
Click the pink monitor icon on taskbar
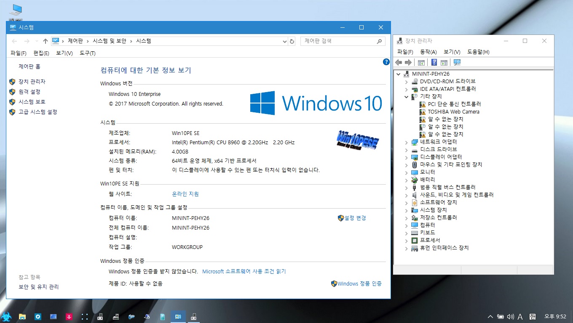[69, 316]
